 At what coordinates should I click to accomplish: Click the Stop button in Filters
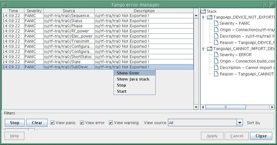15,123
